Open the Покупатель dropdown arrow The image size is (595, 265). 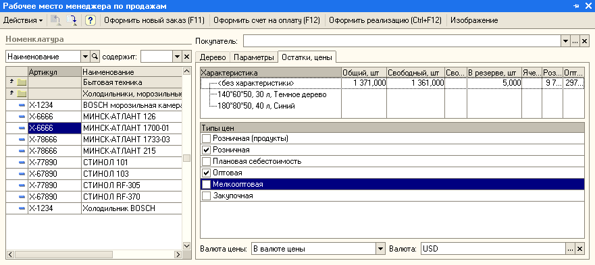pos(565,41)
